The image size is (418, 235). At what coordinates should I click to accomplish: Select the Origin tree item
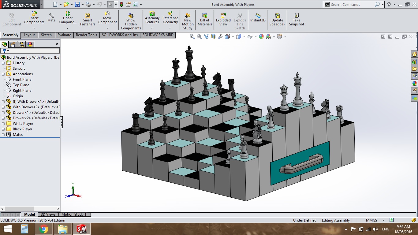(18, 96)
